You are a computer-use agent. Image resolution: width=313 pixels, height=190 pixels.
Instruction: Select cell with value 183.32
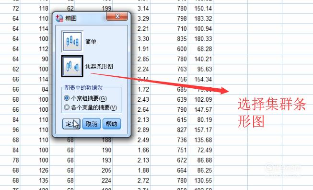click(201, 19)
